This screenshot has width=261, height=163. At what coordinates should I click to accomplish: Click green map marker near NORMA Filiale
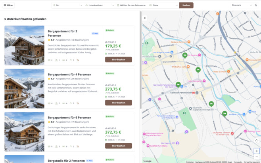pyautogui.click(x=225, y=114)
